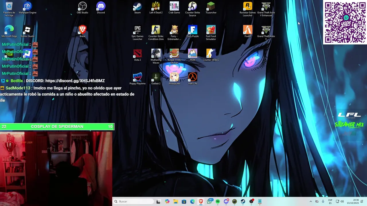The height and width of the screenshot is (206, 367).
Task: Open the Aristoputas desktop icon
Action: tap(174, 79)
